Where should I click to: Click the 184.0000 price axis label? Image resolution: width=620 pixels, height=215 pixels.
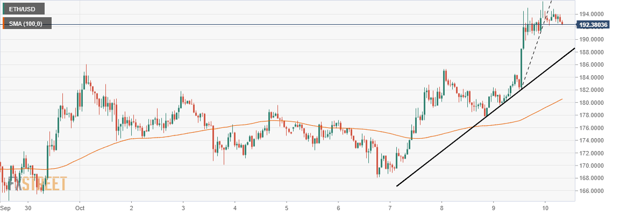coord(592,77)
